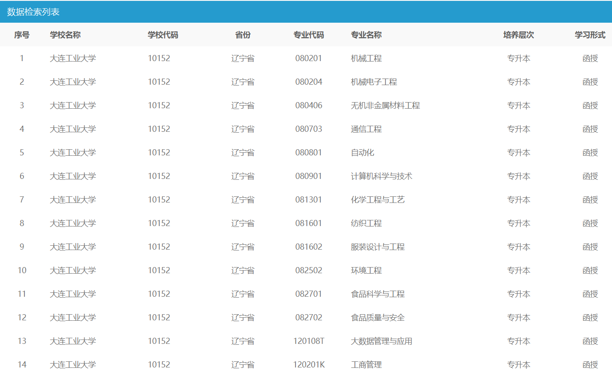Click the 学习形式 column header
This screenshot has height=374, width=612.
coord(590,35)
